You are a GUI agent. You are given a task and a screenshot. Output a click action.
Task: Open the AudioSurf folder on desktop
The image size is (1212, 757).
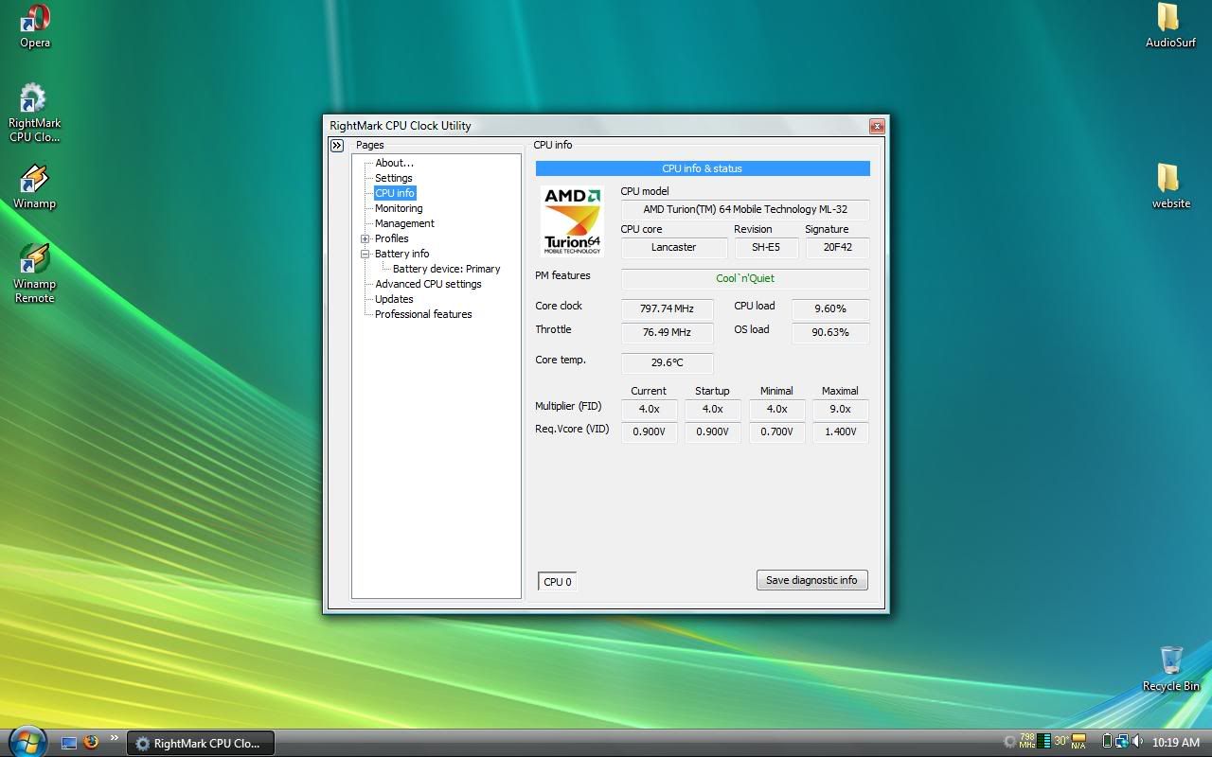1170,26
